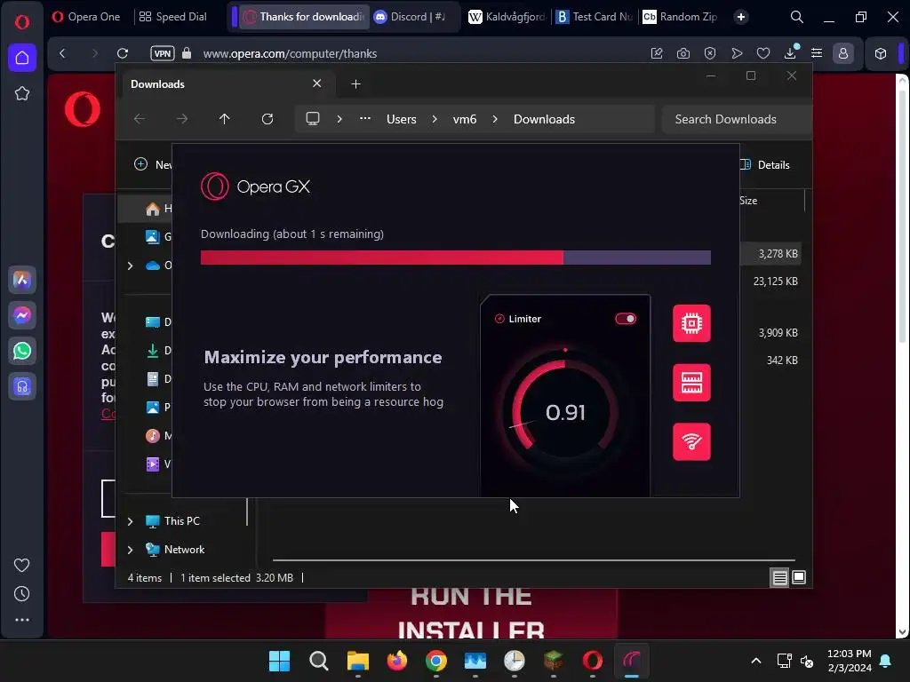Switch Explorer to details view
The image size is (910, 682).
(x=779, y=577)
